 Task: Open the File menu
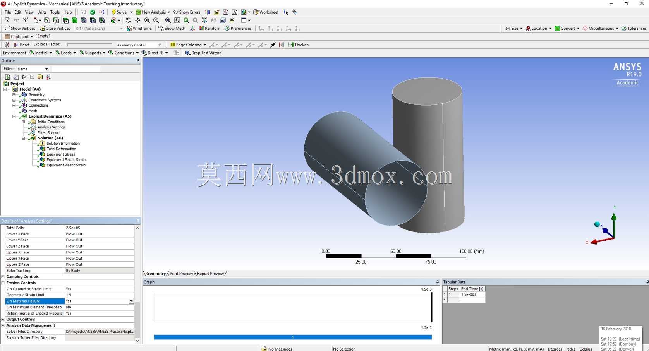point(8,12)
